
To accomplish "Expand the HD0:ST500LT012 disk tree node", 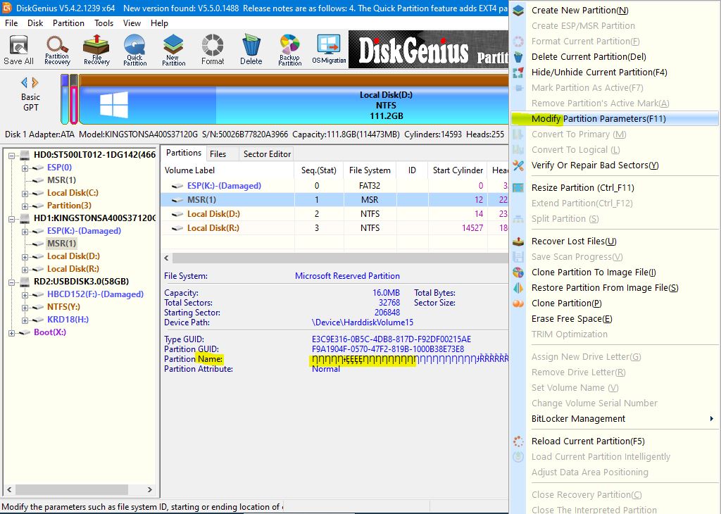I will (x=12, y=155).
